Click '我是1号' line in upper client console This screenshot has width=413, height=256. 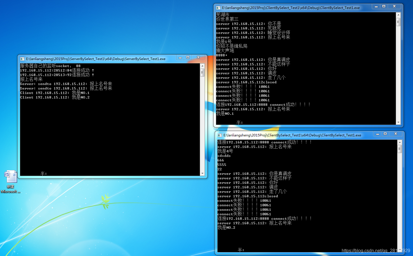224,42
